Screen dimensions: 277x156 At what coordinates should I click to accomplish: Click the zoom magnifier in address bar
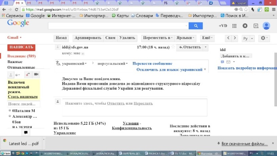(x=241, y=9)
